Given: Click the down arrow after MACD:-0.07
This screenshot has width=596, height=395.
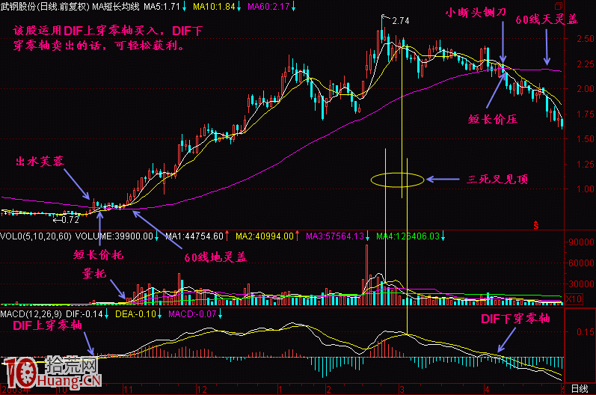Looking at the screenshot, I should click(x=221, y=314).
